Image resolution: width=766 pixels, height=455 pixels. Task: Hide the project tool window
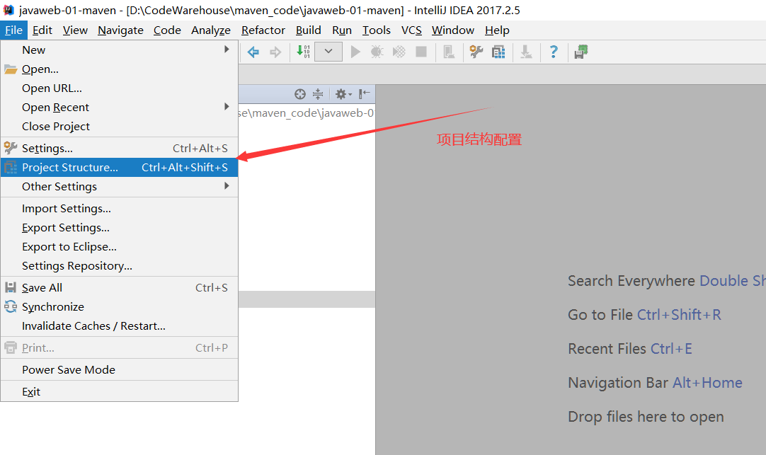(365, 93)
